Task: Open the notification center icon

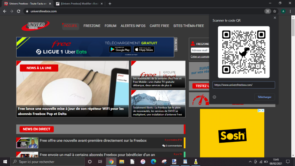Action: tap(288, 162)
